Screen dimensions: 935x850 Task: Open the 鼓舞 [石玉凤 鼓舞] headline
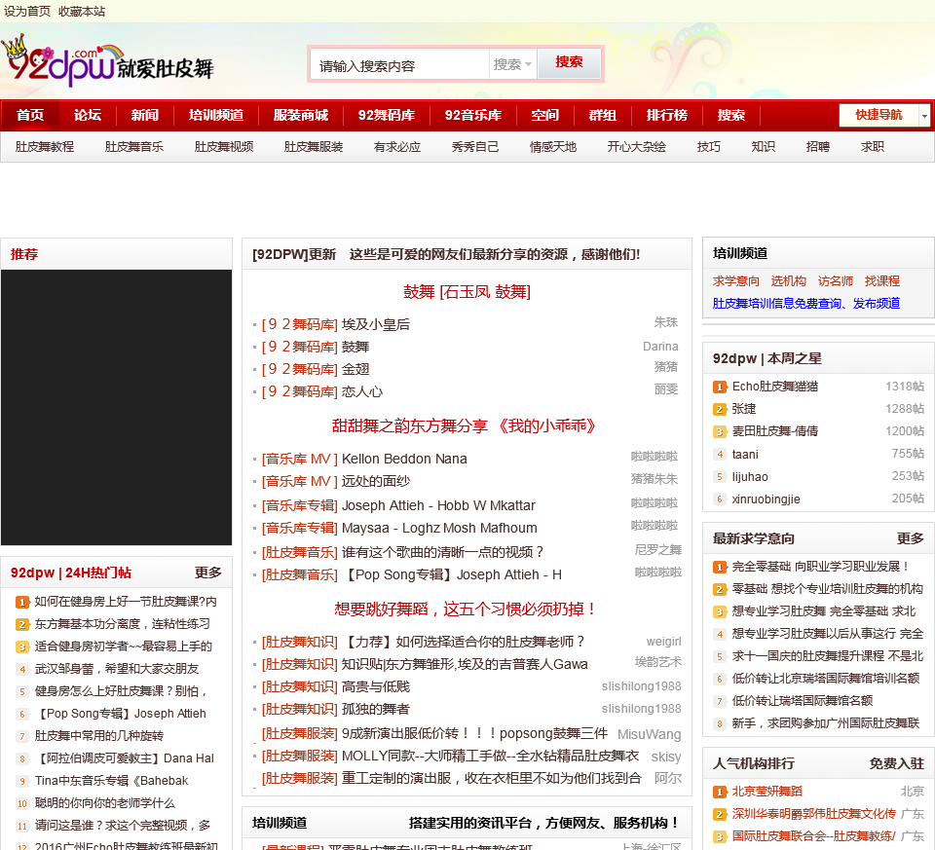467,291
